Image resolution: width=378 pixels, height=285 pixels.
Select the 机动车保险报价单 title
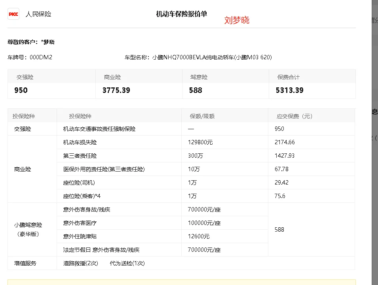pos(181,14)
